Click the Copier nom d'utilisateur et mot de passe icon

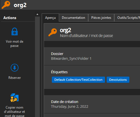pos(15,98)
